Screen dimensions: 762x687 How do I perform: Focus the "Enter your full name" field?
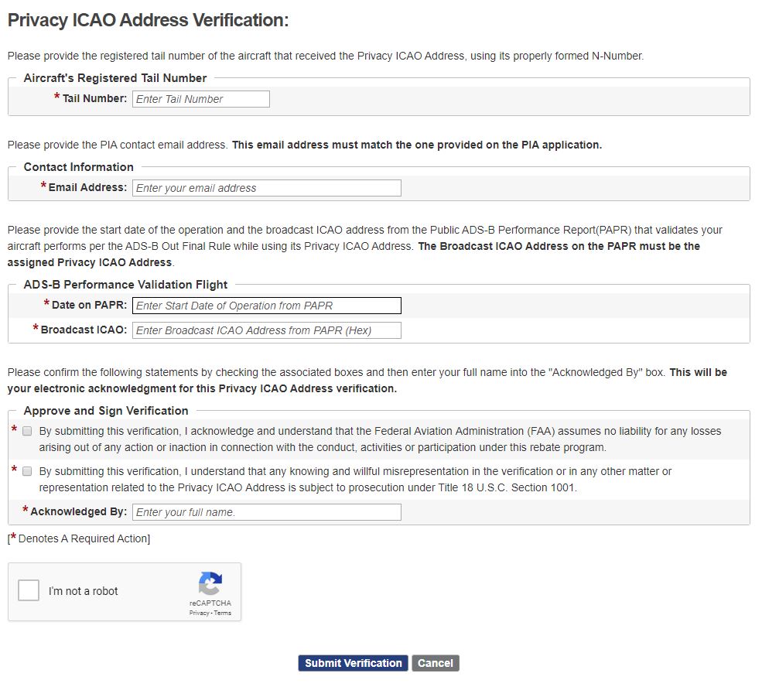[x=267, y=512]
